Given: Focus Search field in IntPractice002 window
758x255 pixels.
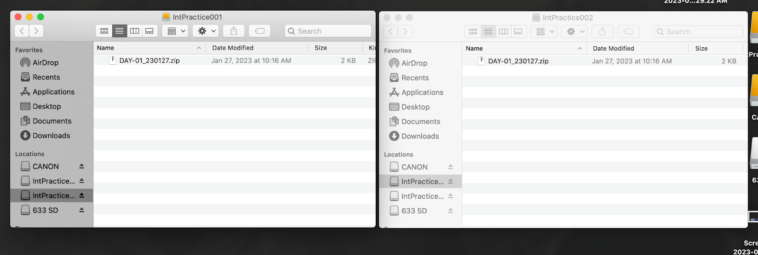Looking at the screenshot, I should coord(698,32).
